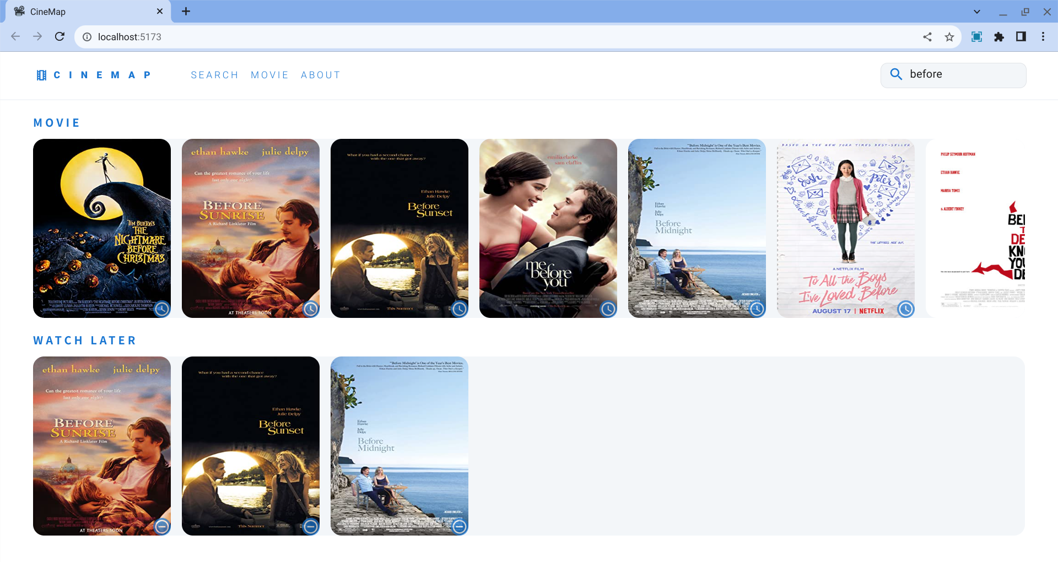Open the tab search dropdown arrow

[x=977, y=12]
